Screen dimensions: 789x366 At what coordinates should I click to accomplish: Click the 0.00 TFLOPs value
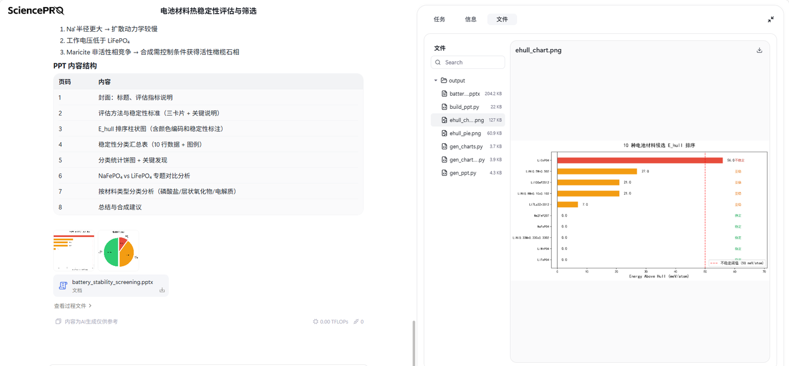pyautogui.click(x=334, y=322)
